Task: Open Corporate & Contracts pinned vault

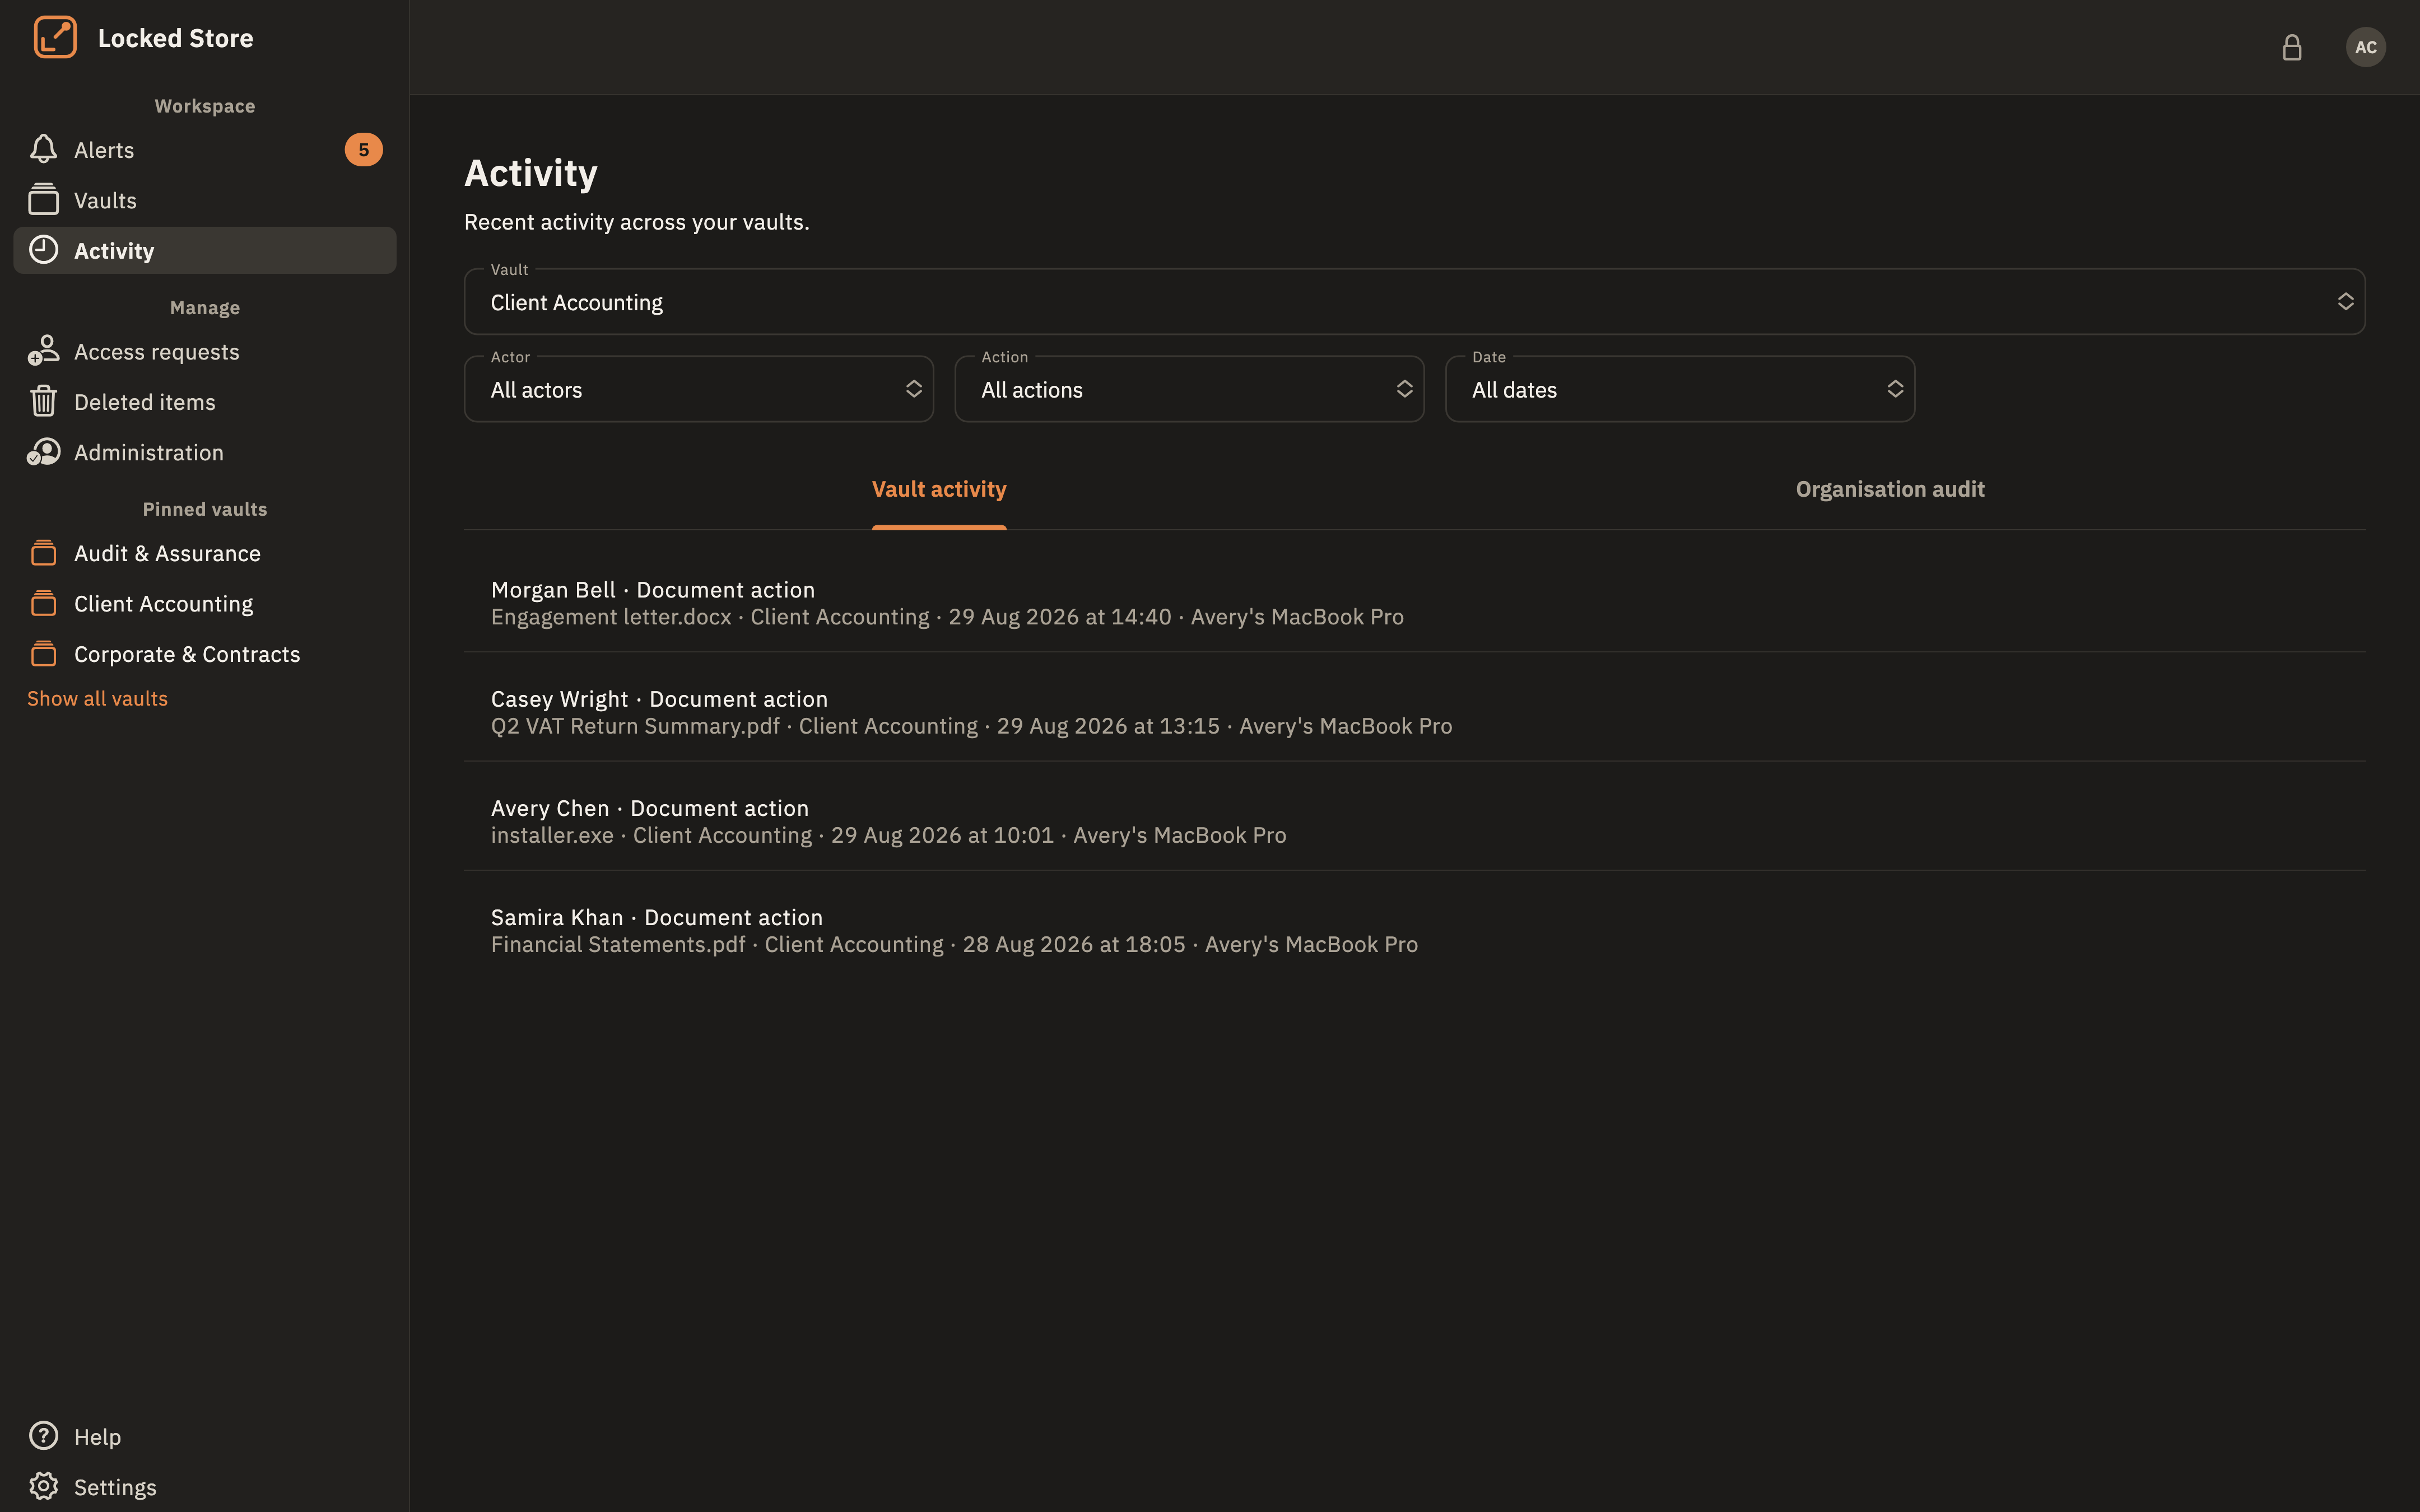Action: pyautogui.click(x=205, y=654)
